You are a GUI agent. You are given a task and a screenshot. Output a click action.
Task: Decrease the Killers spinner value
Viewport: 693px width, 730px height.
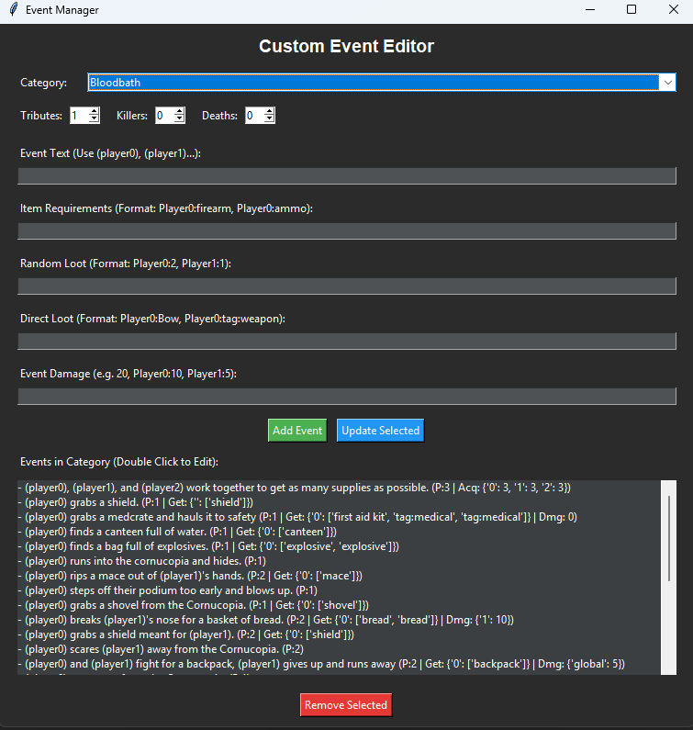[180, 119]
